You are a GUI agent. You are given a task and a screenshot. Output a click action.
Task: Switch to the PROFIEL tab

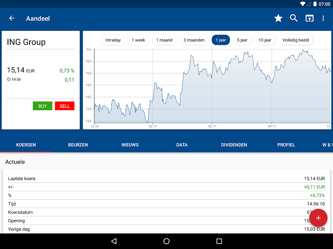tap(286, 145)
